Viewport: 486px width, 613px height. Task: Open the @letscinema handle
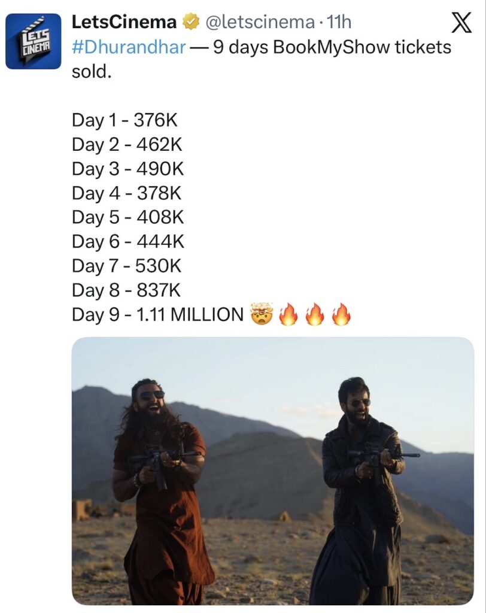tap(260, 23)
